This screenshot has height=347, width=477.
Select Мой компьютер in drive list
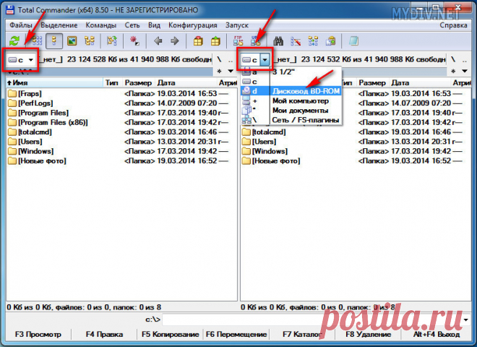click(x=291, y=100)
